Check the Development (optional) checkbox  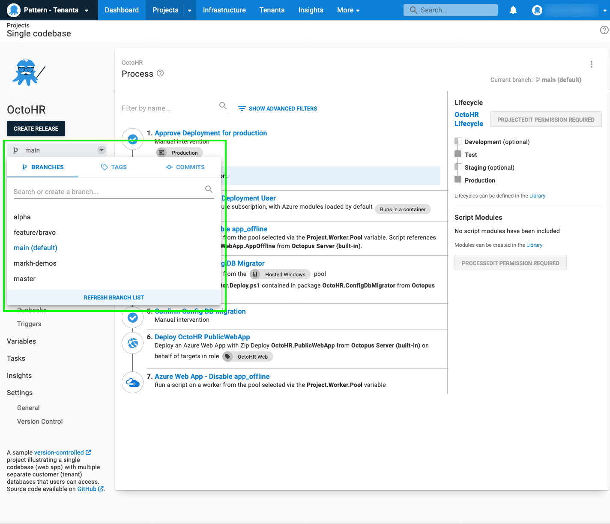[458, 141]
